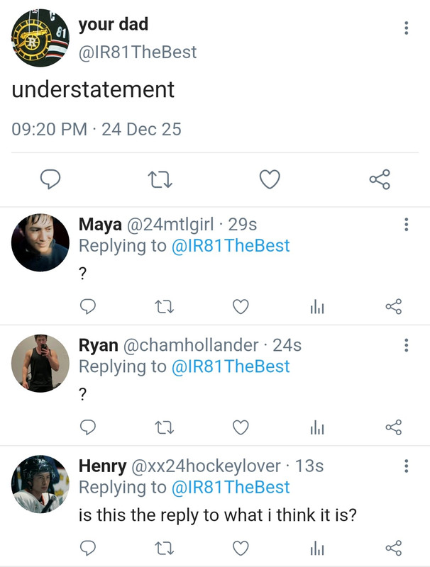Image resolution: width=430 pixels, height=567 pixels.
Task: Share Ryan's reply
Action: point(393,427)
